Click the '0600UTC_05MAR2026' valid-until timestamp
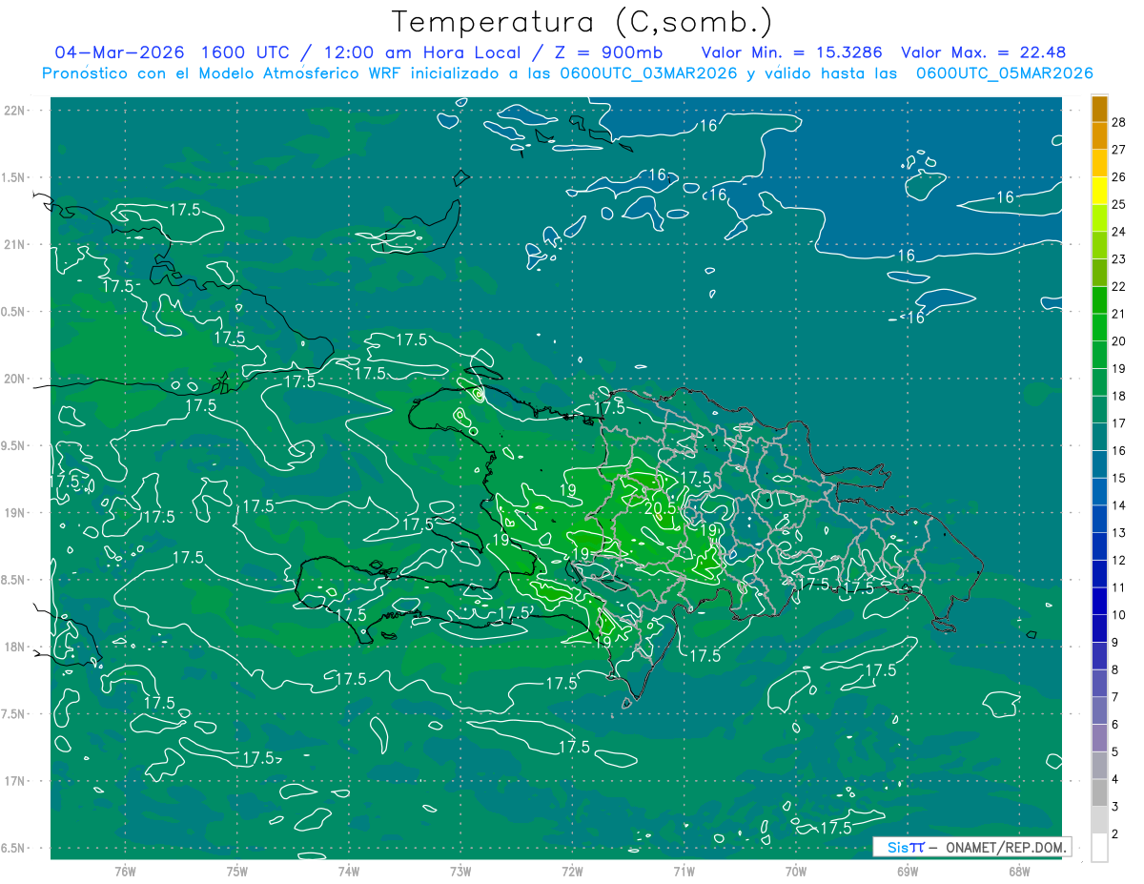The height and width of the screenshot is (884, 1144). pos(1004,73)
